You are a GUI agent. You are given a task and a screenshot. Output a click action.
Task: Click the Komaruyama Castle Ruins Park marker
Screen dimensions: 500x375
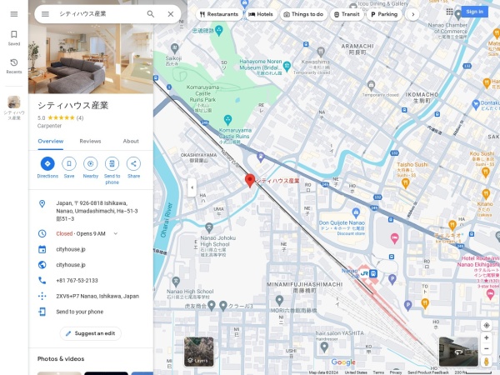tap(227, 120)
